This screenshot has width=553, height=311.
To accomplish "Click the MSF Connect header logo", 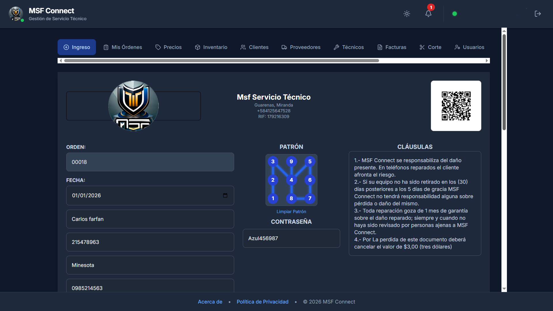I will (16, 14).
